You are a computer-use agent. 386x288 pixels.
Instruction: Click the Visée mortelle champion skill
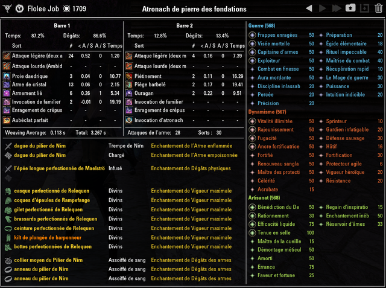273,43
